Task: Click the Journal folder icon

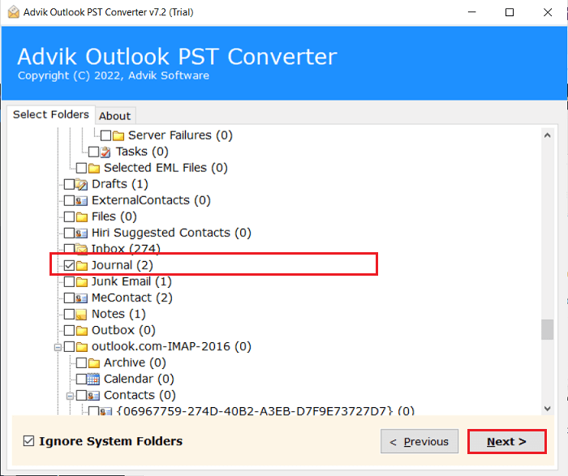Action: pyautogui.click(x=81, y=266)
